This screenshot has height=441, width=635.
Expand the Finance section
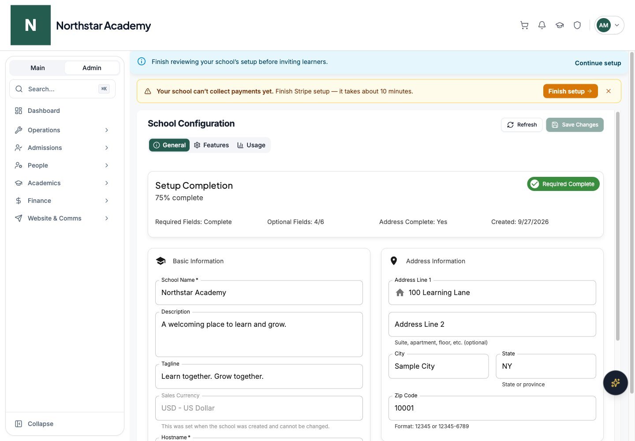pyautogui.click(x=61, y=201)
